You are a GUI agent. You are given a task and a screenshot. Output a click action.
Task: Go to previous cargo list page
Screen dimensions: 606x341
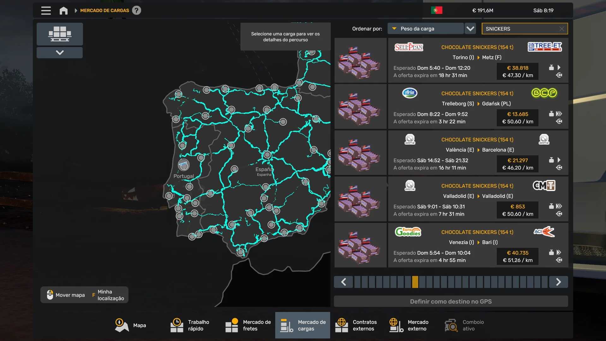(343, 282)
